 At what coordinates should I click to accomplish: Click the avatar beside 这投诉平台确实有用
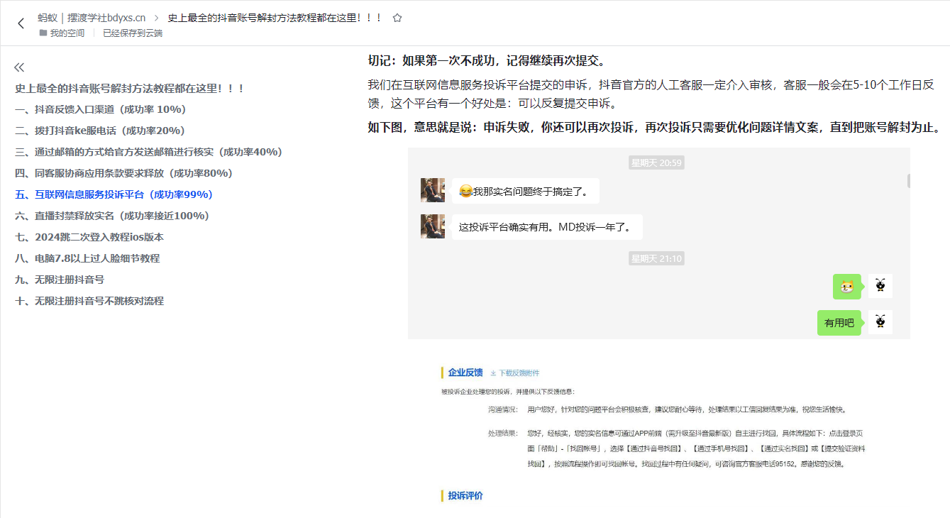[433, 226]
